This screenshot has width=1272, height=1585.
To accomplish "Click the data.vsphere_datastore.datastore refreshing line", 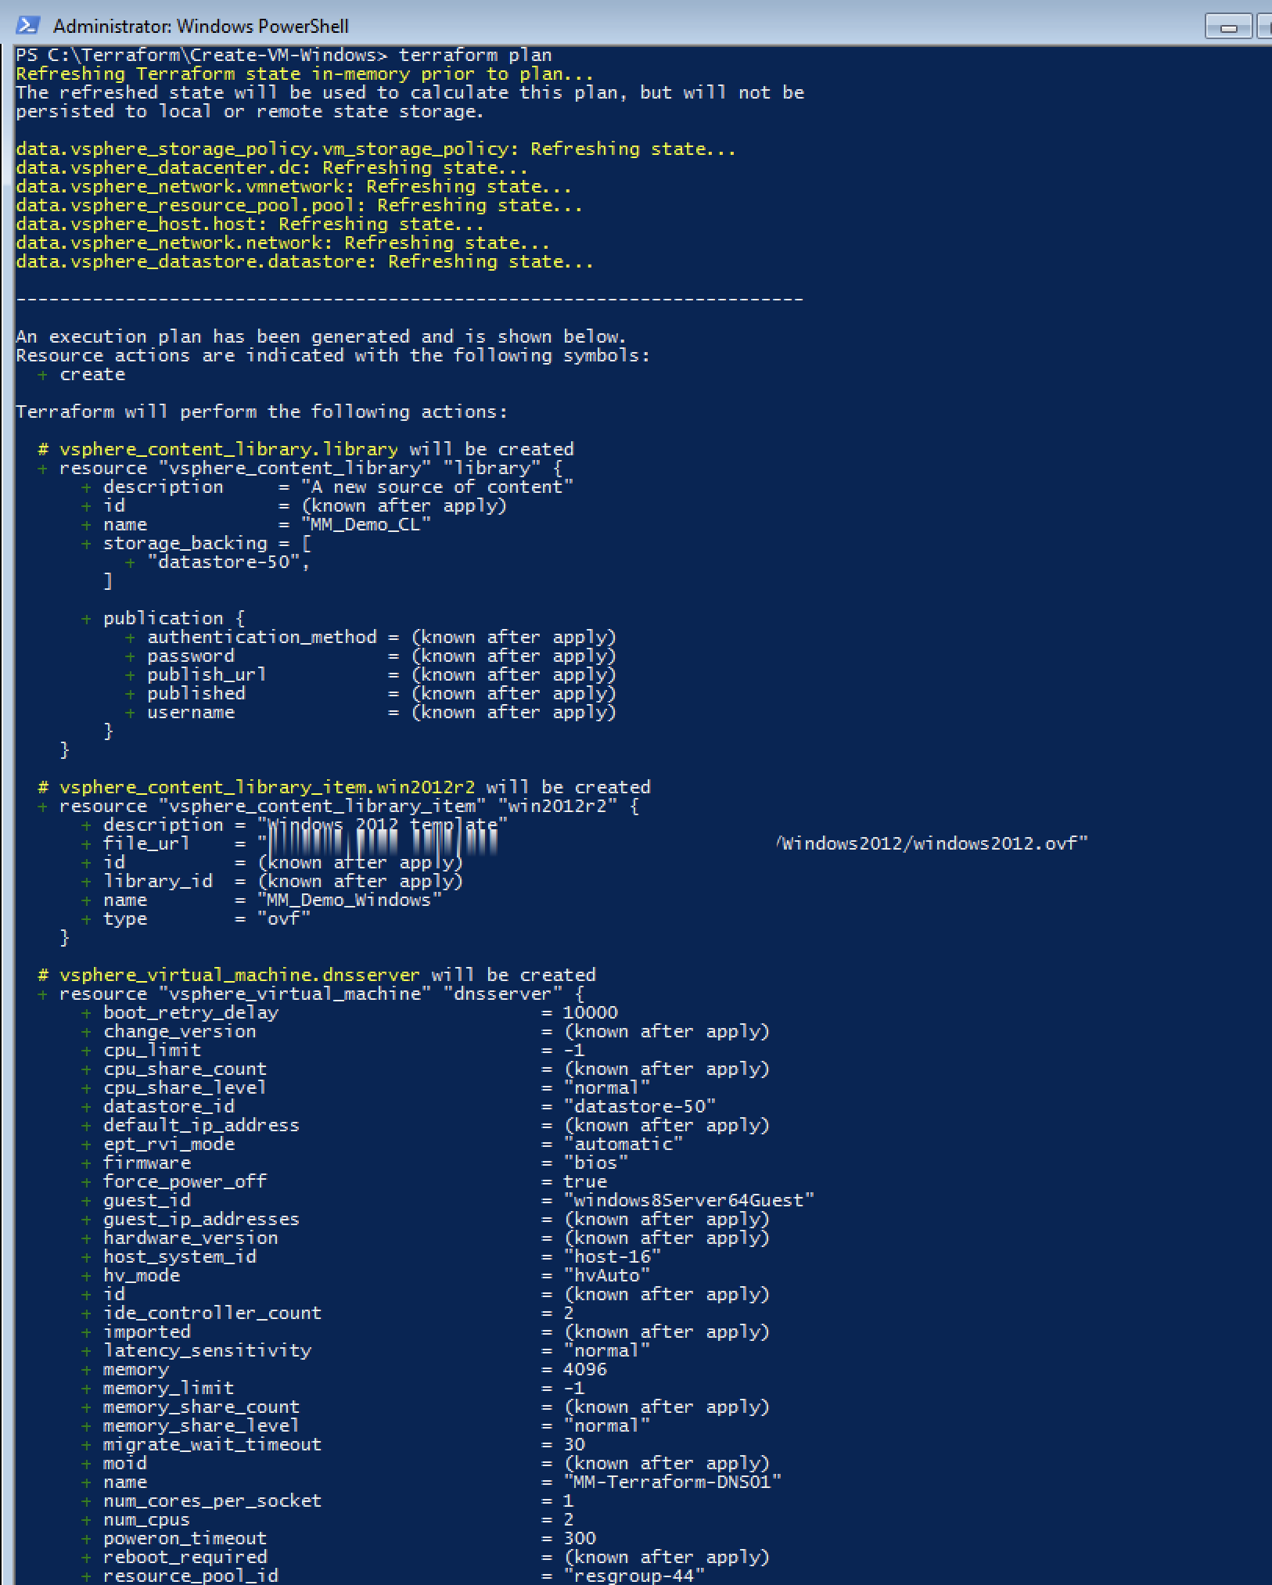I will [x=304, y=262].
